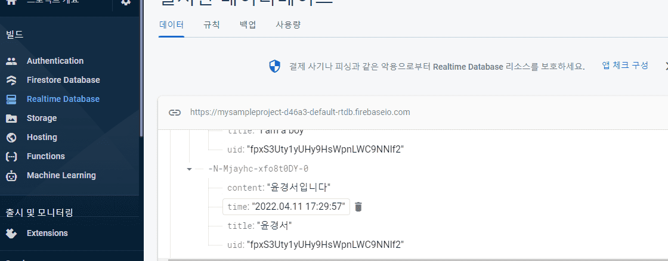Open Authentication in sidebar
Viewport: 668px width, 261px height.
(x=55, y=61)
